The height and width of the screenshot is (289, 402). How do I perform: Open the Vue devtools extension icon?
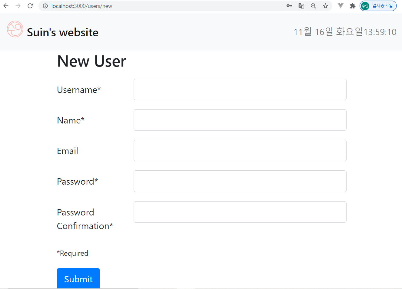pos(341,6)
